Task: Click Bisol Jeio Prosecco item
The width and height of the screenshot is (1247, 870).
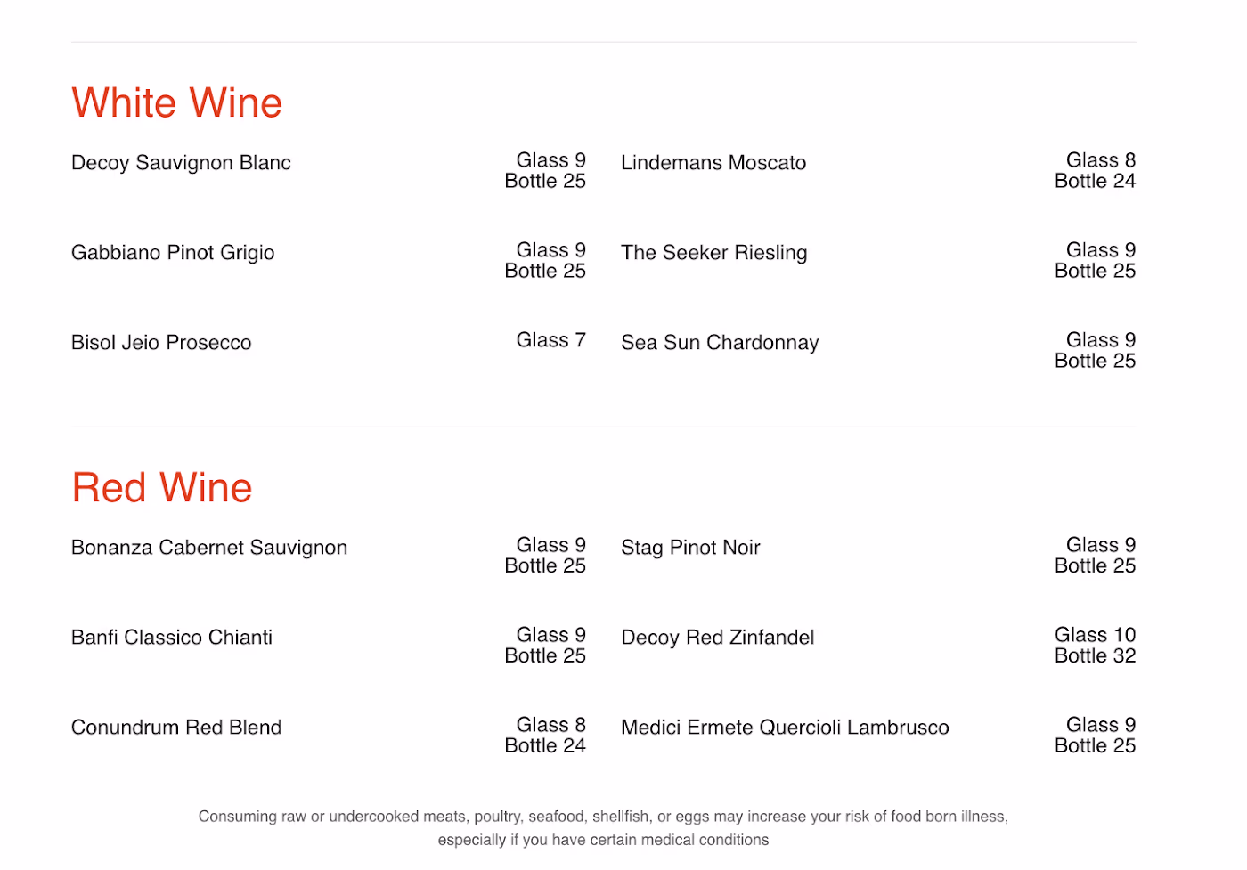Action: click(x=161, y=343)
